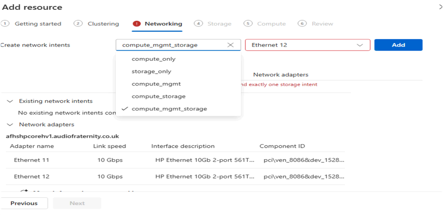
Task: Click the step 6 Review circle icon
Action: tap(302, 24)
